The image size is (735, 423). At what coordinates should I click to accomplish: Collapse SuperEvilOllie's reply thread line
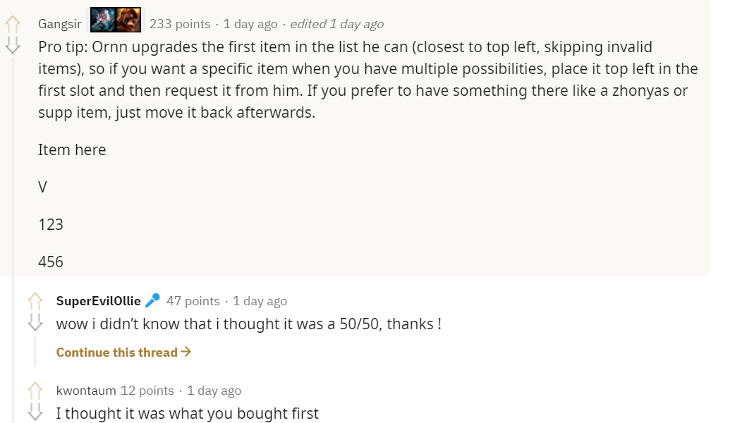(35, 350)
